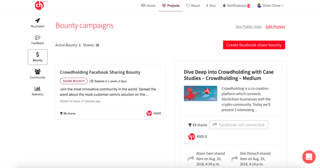This screenshot has width=320, height=168.
Task: Open the See Public View link
Action: [x=248, y=26]
